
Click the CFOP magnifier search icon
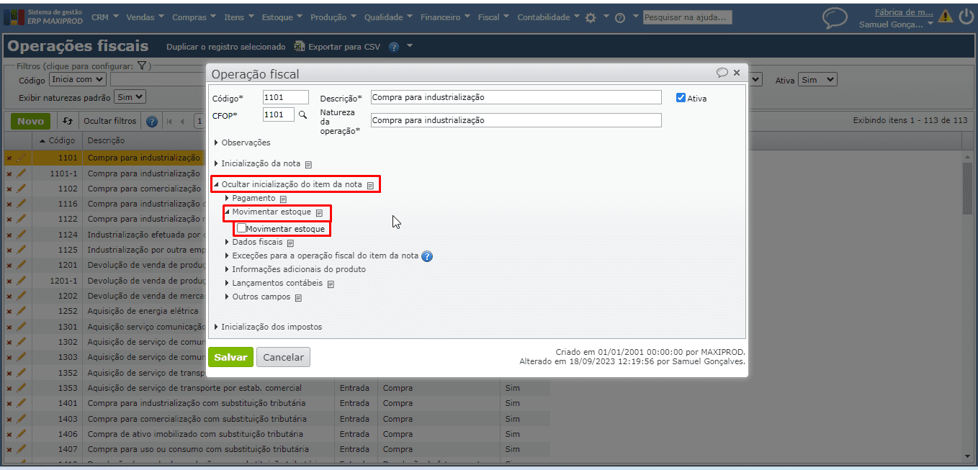pos(302,114)
